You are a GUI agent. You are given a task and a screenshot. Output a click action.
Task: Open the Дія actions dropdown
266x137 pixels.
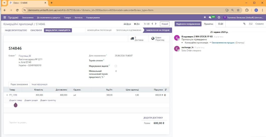(137, 24)
